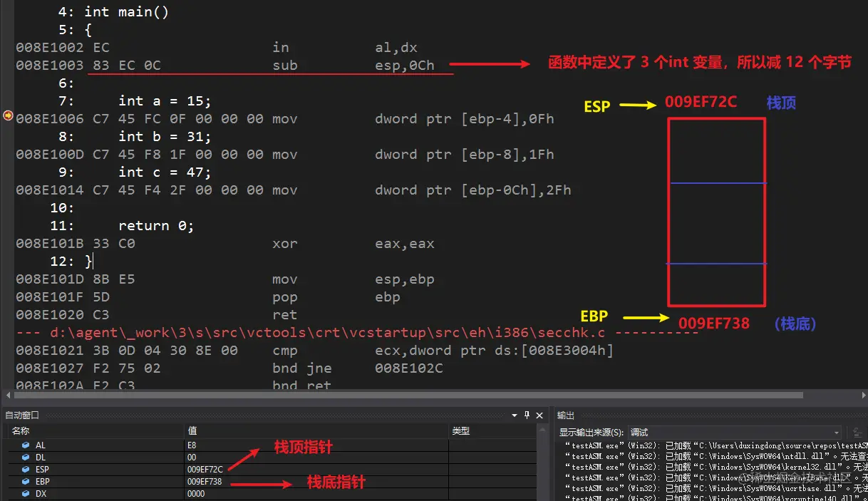Close the 自动窗口 panel
The width and height of the screenshot is (868, 501).
click(539, 415)
